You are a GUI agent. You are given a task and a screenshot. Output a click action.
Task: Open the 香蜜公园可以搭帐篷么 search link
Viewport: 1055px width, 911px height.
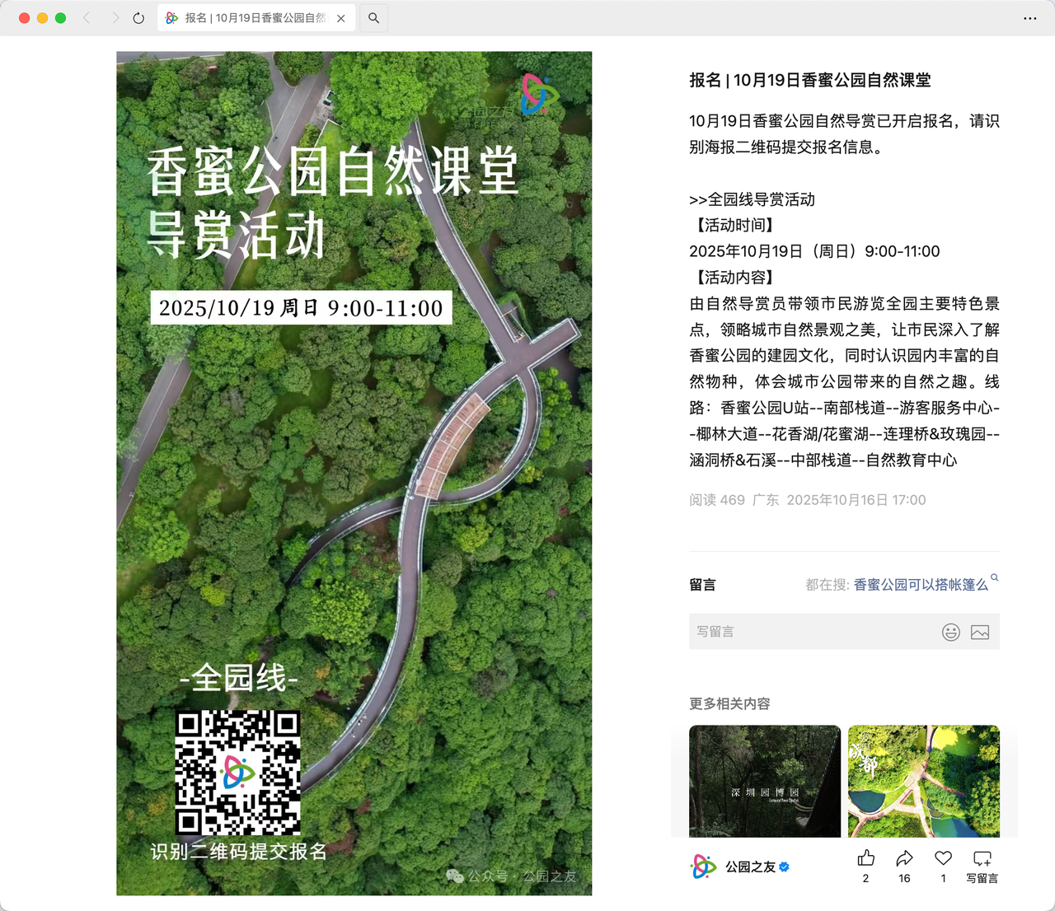point(921,585)
